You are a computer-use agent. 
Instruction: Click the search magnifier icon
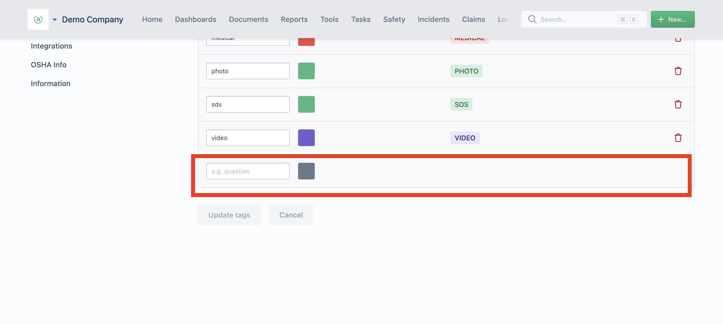pos(532,19)
